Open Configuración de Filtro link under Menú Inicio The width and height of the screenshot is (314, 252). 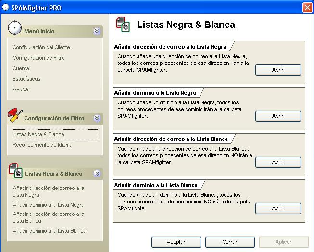pyautogui.click(x=38, y=58)
